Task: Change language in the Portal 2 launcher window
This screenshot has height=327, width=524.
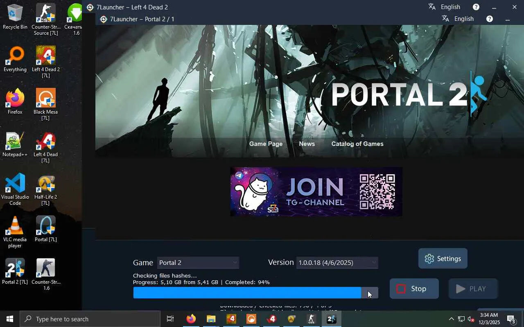Action: [458, 19]
